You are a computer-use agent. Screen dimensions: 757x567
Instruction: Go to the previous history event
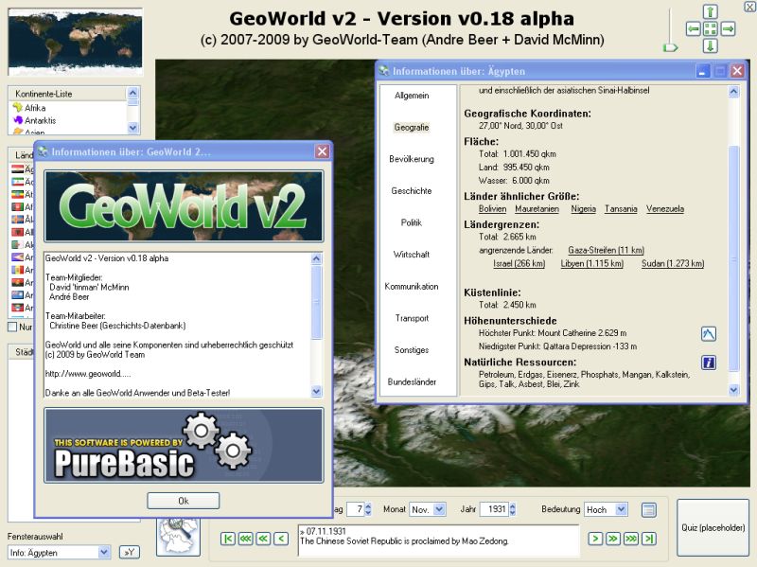[281, 539]
